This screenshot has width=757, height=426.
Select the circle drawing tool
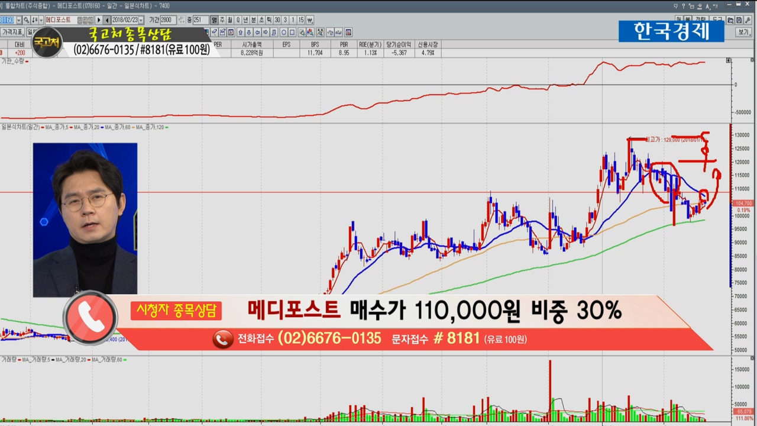(284, 33)
